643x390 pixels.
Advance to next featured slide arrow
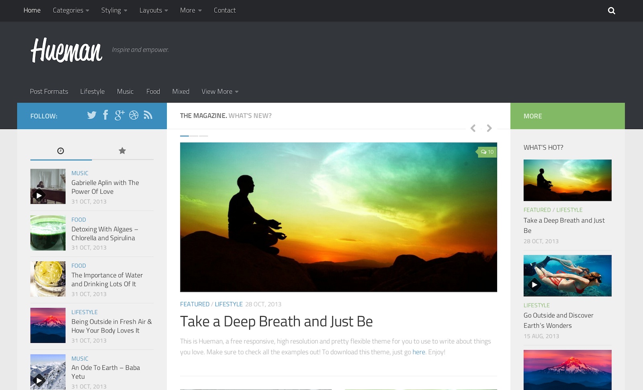coord(489,128)
